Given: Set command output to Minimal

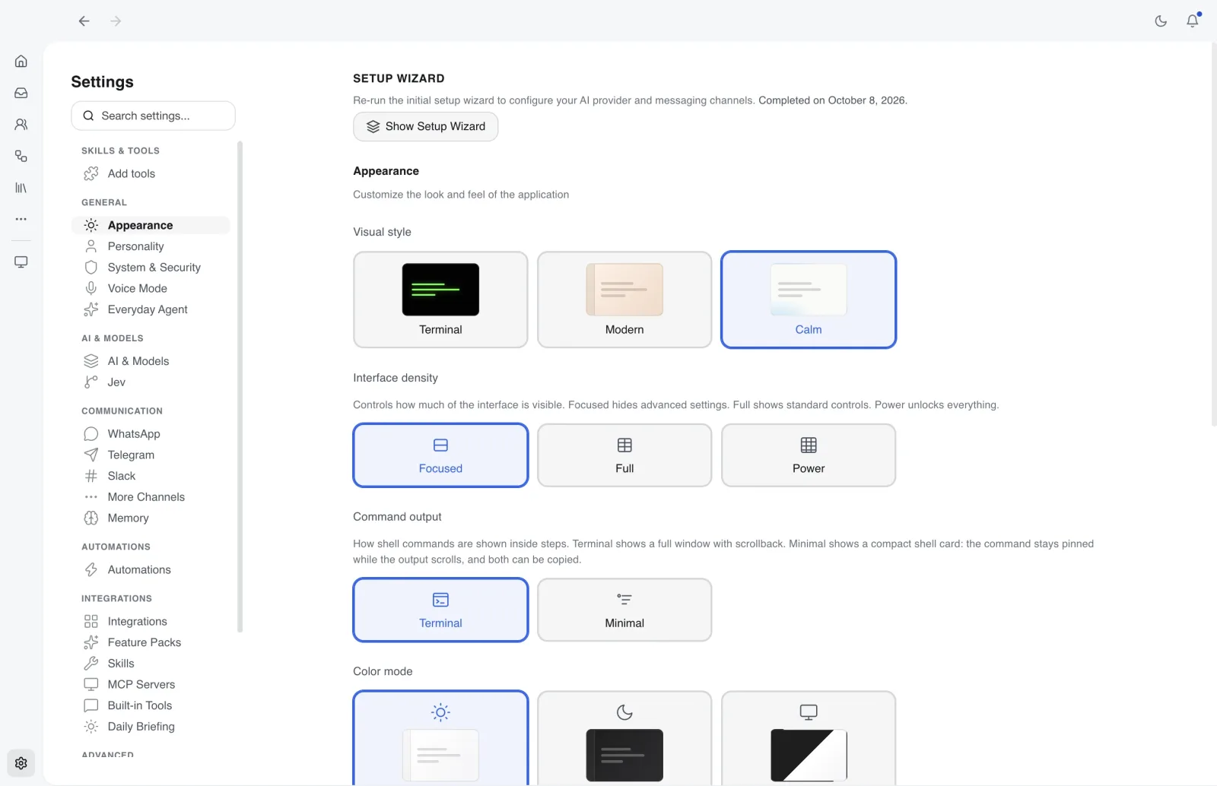Looking at the screenshot, I should pyautogui.click(x=624, y=610).
